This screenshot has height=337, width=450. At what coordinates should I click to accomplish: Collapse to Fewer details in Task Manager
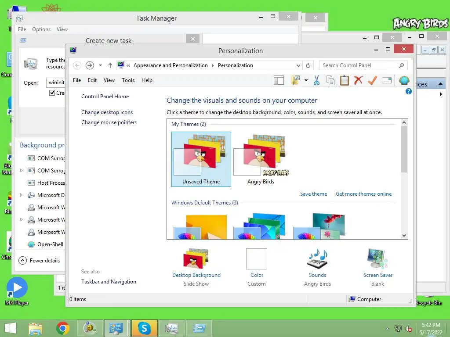[39, 261]
